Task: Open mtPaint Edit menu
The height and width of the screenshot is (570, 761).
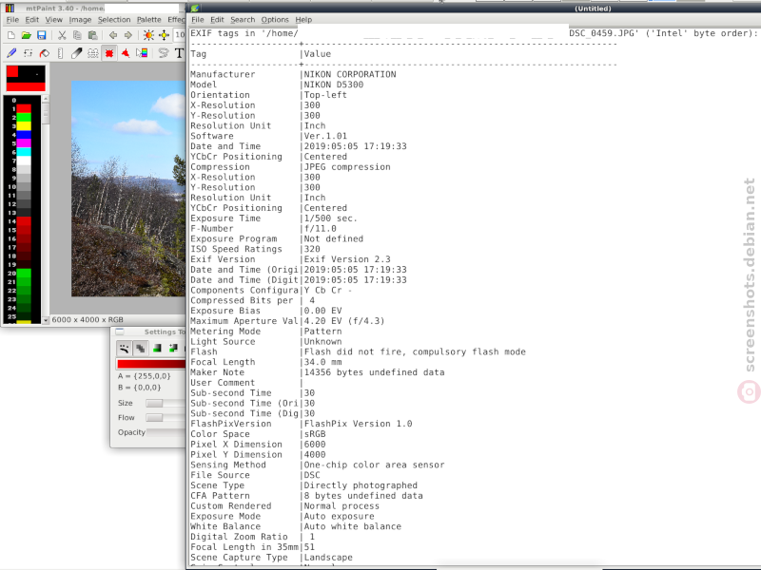Action: coord(32,20)
